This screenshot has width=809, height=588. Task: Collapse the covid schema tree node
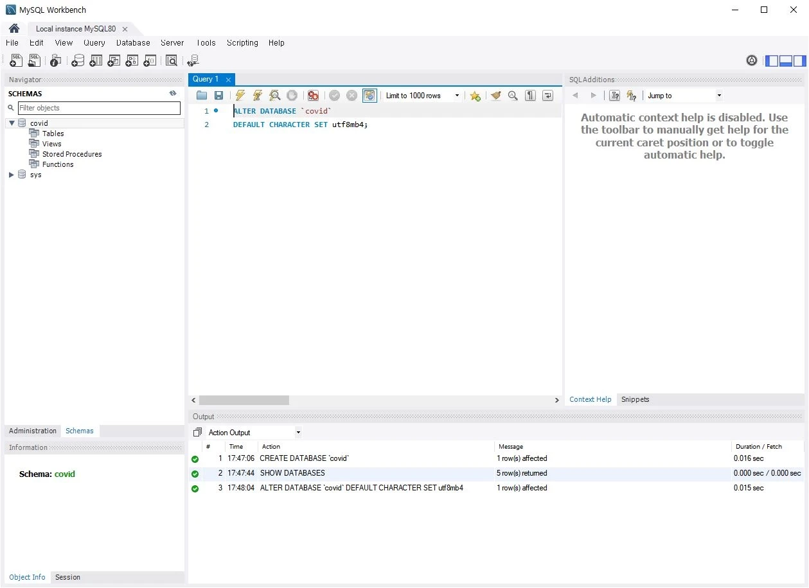point(12,123)
